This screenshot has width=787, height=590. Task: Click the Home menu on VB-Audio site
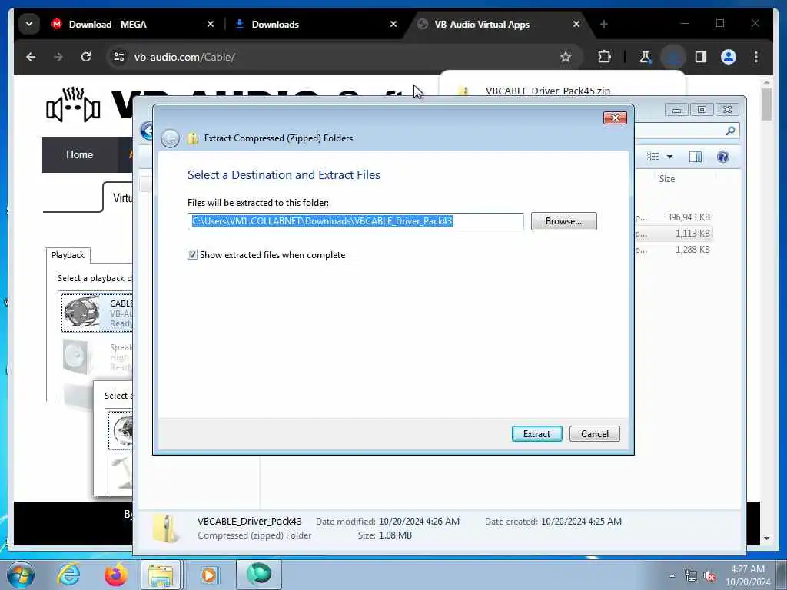coord(79,154)
